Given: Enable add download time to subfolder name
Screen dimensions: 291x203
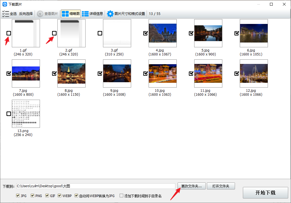Looking at the screenshot, I should 121,196.
